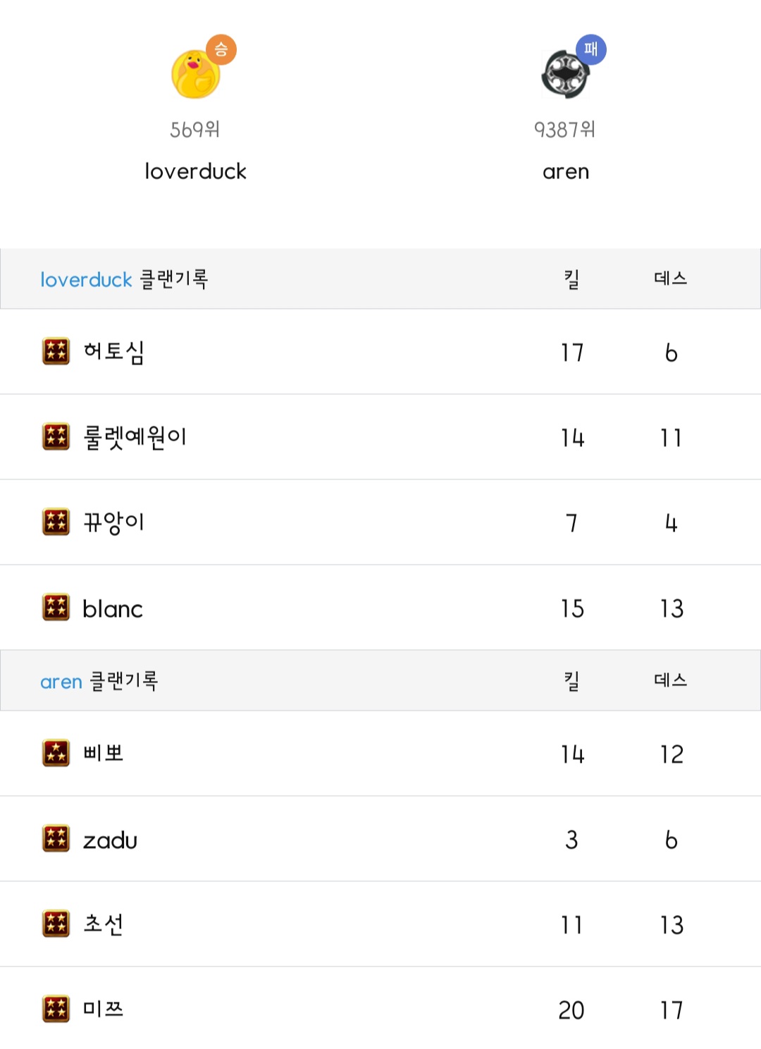
Task: Click the 9387위 rank text
Action: click(564, 130)
